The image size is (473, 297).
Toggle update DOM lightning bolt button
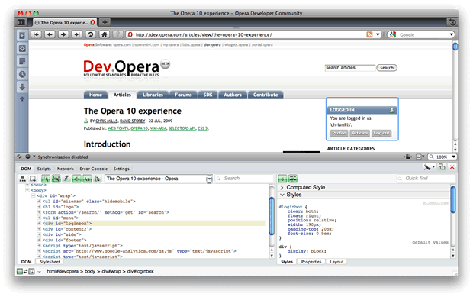tap(66, 179)
